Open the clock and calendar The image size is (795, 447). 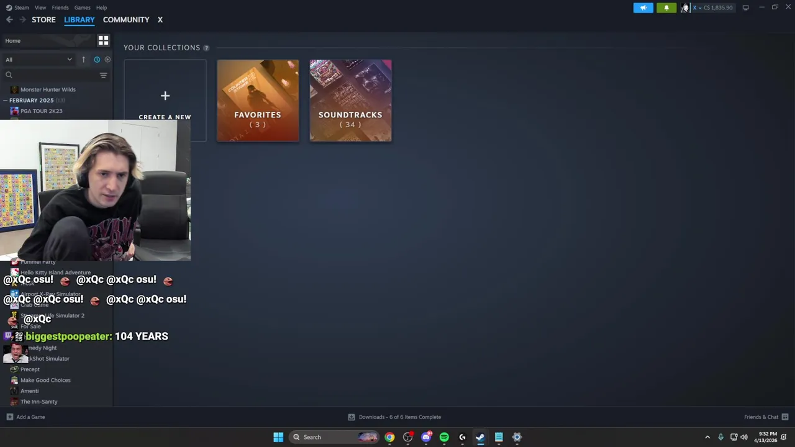pyautogui.click(x=766, y=437)
